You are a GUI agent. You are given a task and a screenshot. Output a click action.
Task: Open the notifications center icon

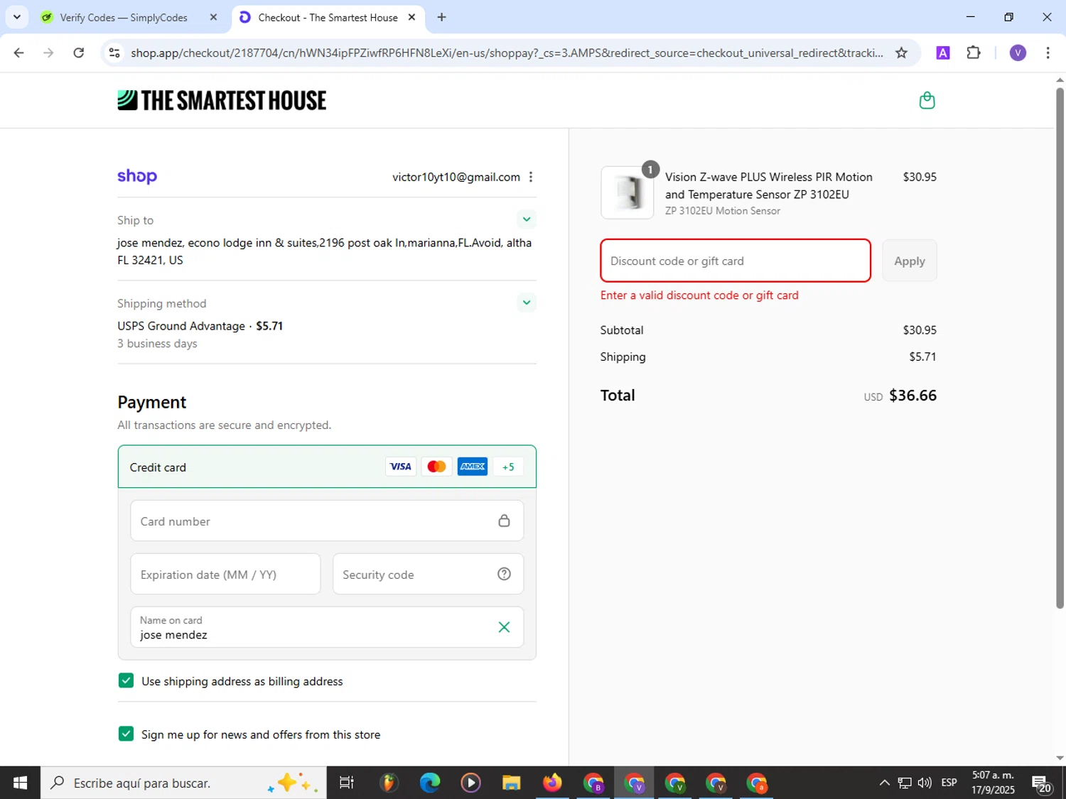pyautogui.click(x=1042, y=783)
